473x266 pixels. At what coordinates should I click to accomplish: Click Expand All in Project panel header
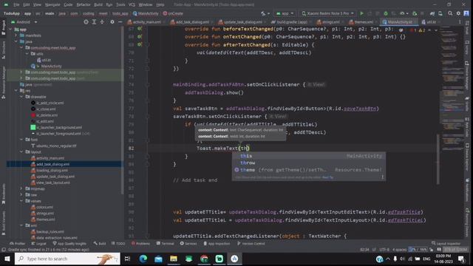pos(94,21)
